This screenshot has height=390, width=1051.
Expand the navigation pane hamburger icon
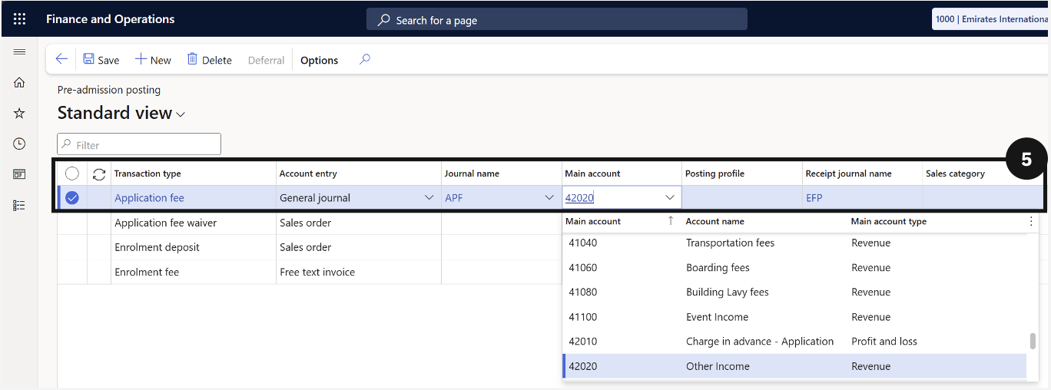click(19, 52)
